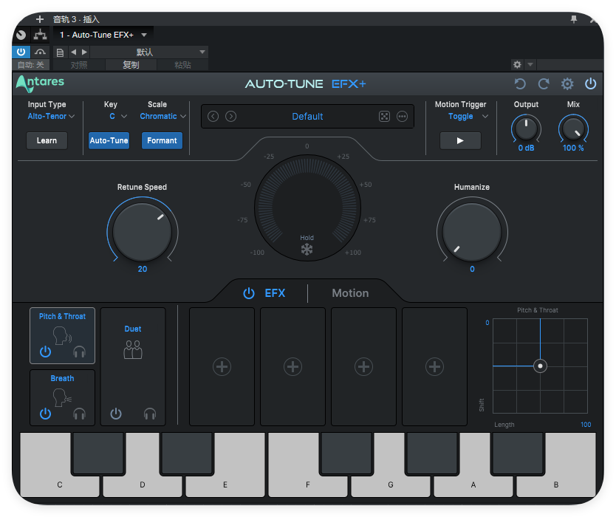Solo Breath effect headphones icon

click(79, 414)
